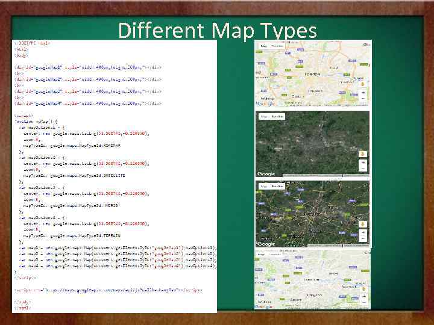Click the London label on the roadmap map

(312, 74)
